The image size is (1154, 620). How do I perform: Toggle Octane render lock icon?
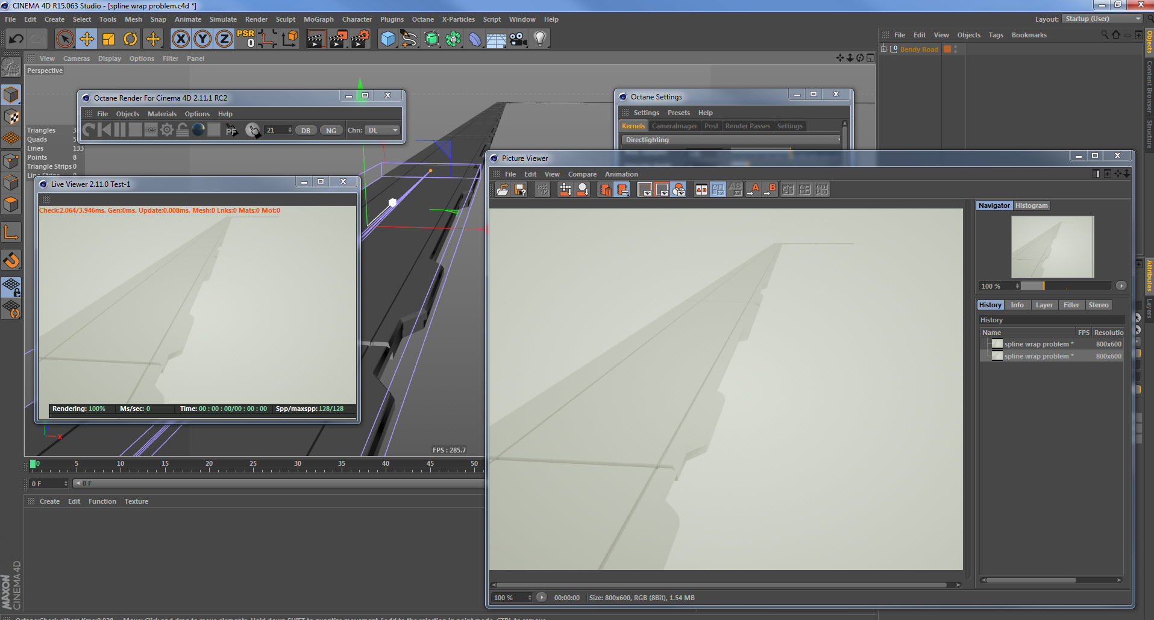point(183,130)
